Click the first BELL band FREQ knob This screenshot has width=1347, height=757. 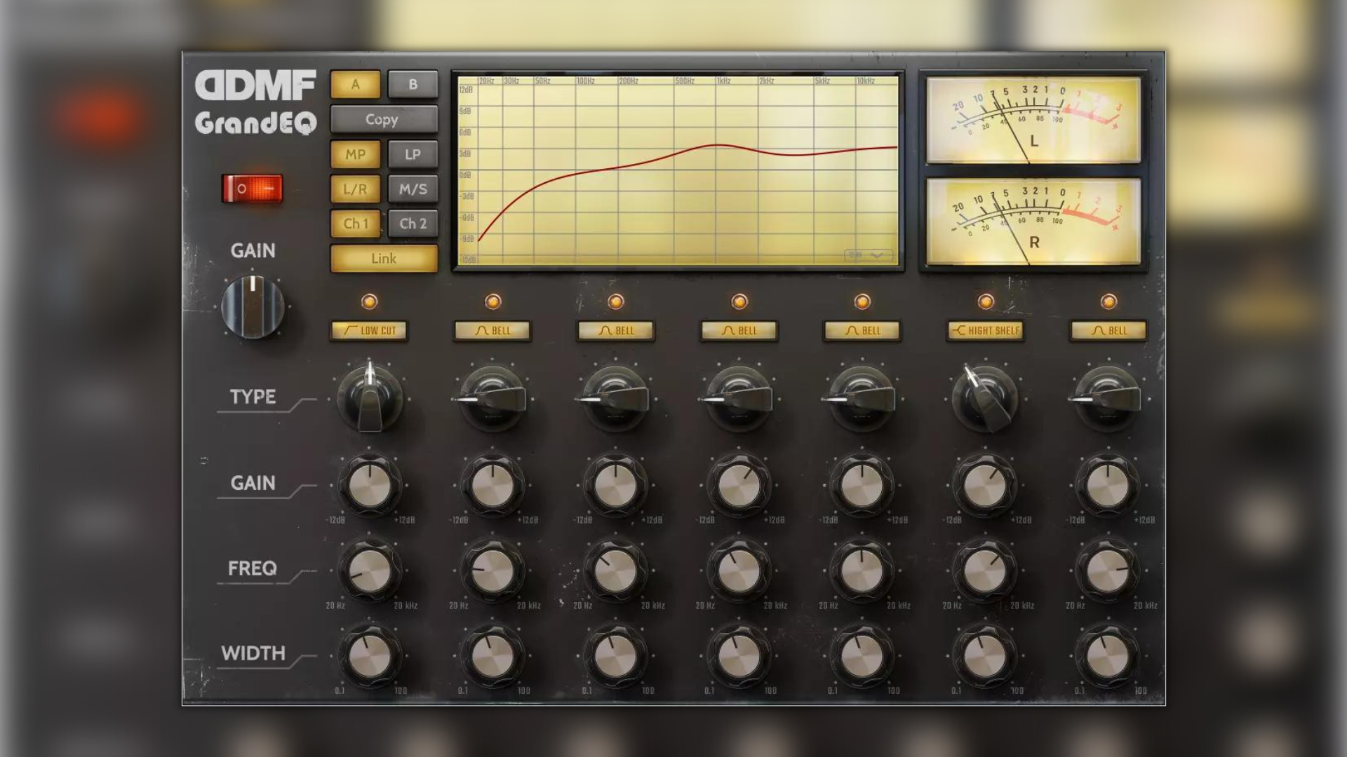point(492,571)
